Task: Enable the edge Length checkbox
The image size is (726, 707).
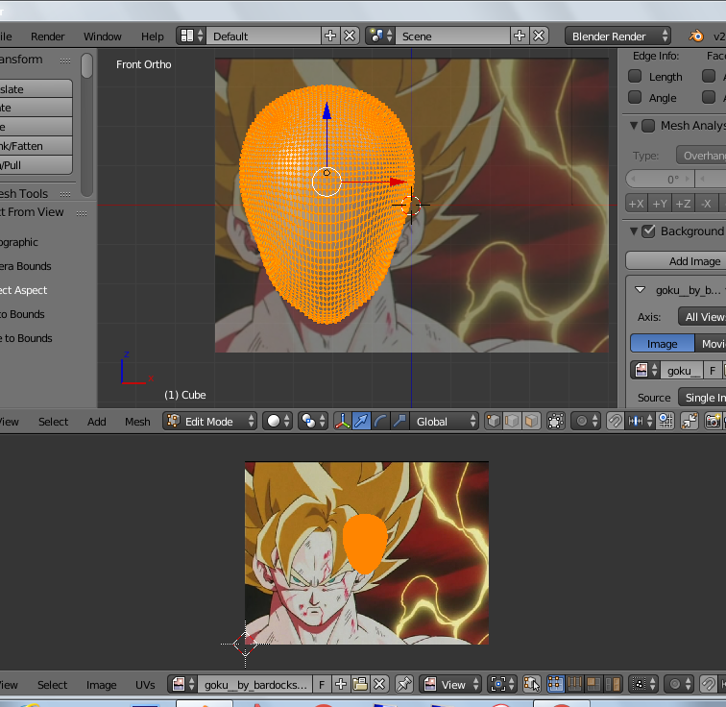Action: [635, 77]
